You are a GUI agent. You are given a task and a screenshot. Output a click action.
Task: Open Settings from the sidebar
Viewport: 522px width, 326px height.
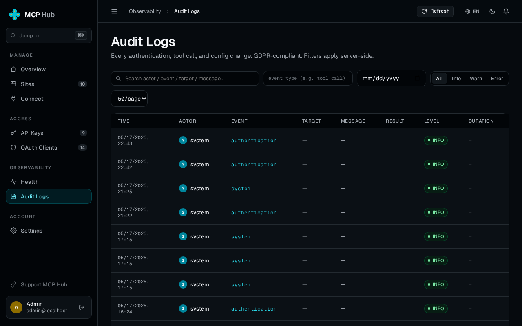click(x=49, y=231)
